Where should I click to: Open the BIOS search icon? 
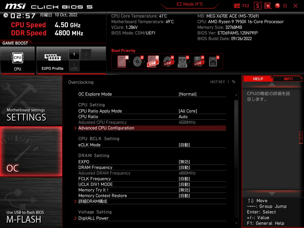268,6
